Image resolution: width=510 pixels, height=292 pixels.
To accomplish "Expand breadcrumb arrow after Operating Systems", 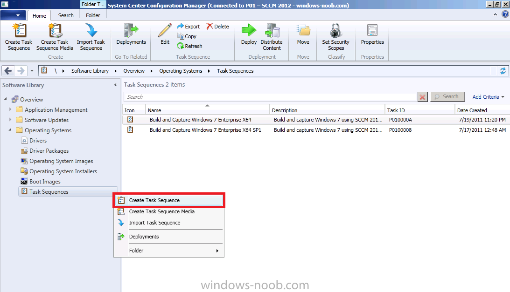I will tap(209, 71).
